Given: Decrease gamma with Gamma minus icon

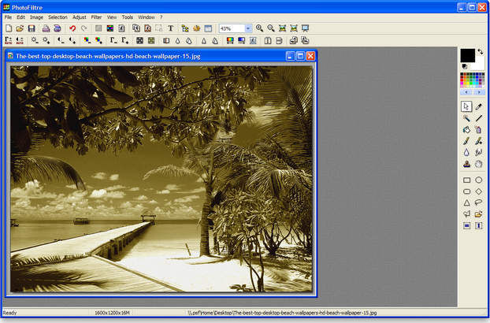Looking at the screenshot, I should coord(113,40).
